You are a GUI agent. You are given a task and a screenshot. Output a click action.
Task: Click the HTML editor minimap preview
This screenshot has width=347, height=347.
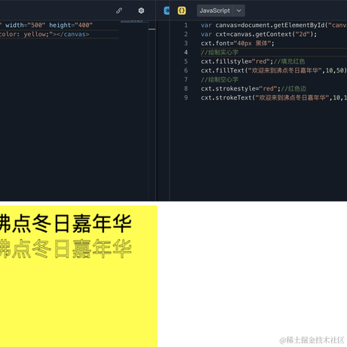click(x=132, y=21)
